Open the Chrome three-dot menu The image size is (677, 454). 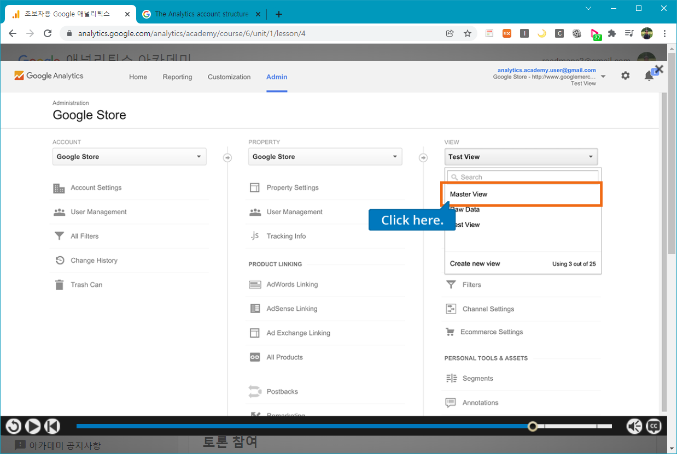tap(664, 33)
